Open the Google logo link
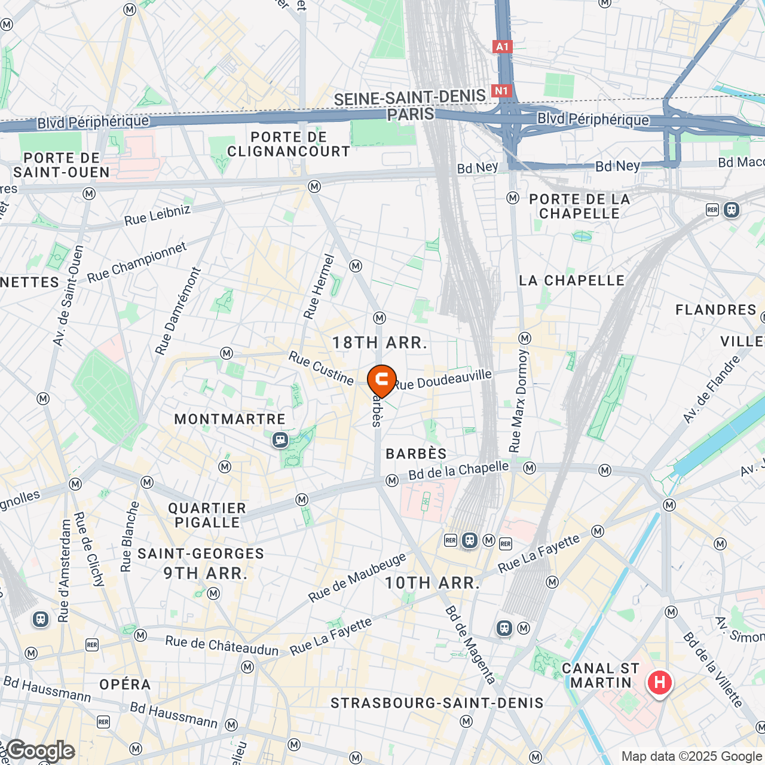 [40, 751]
